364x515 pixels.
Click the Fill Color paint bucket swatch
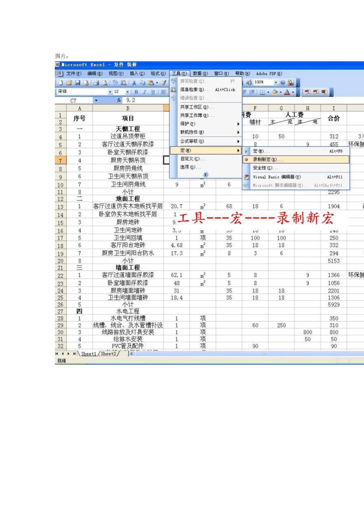point(275,92)
